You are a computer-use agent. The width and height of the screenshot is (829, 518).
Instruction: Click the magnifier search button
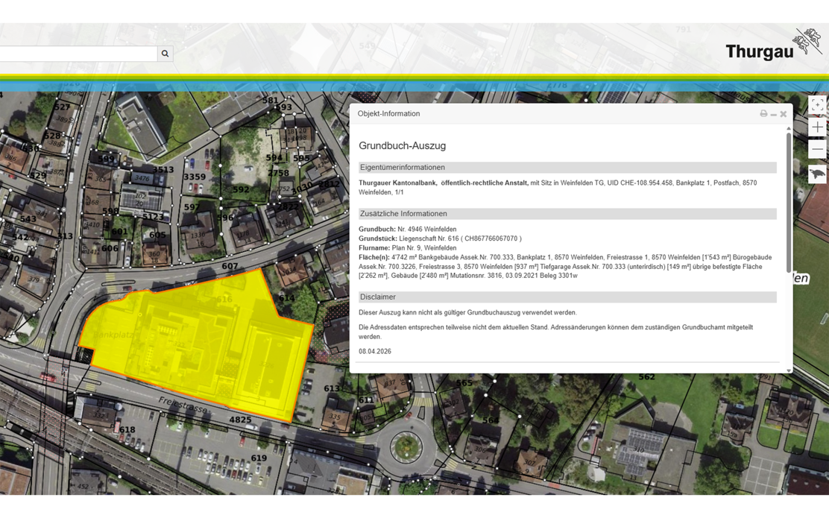click(165, 54)
